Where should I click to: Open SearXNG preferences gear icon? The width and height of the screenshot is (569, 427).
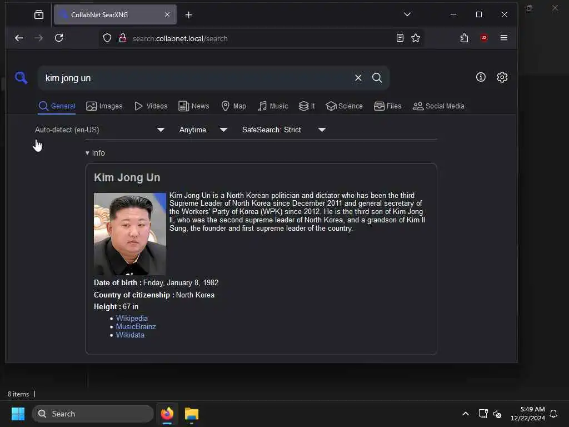click(502, 77)
